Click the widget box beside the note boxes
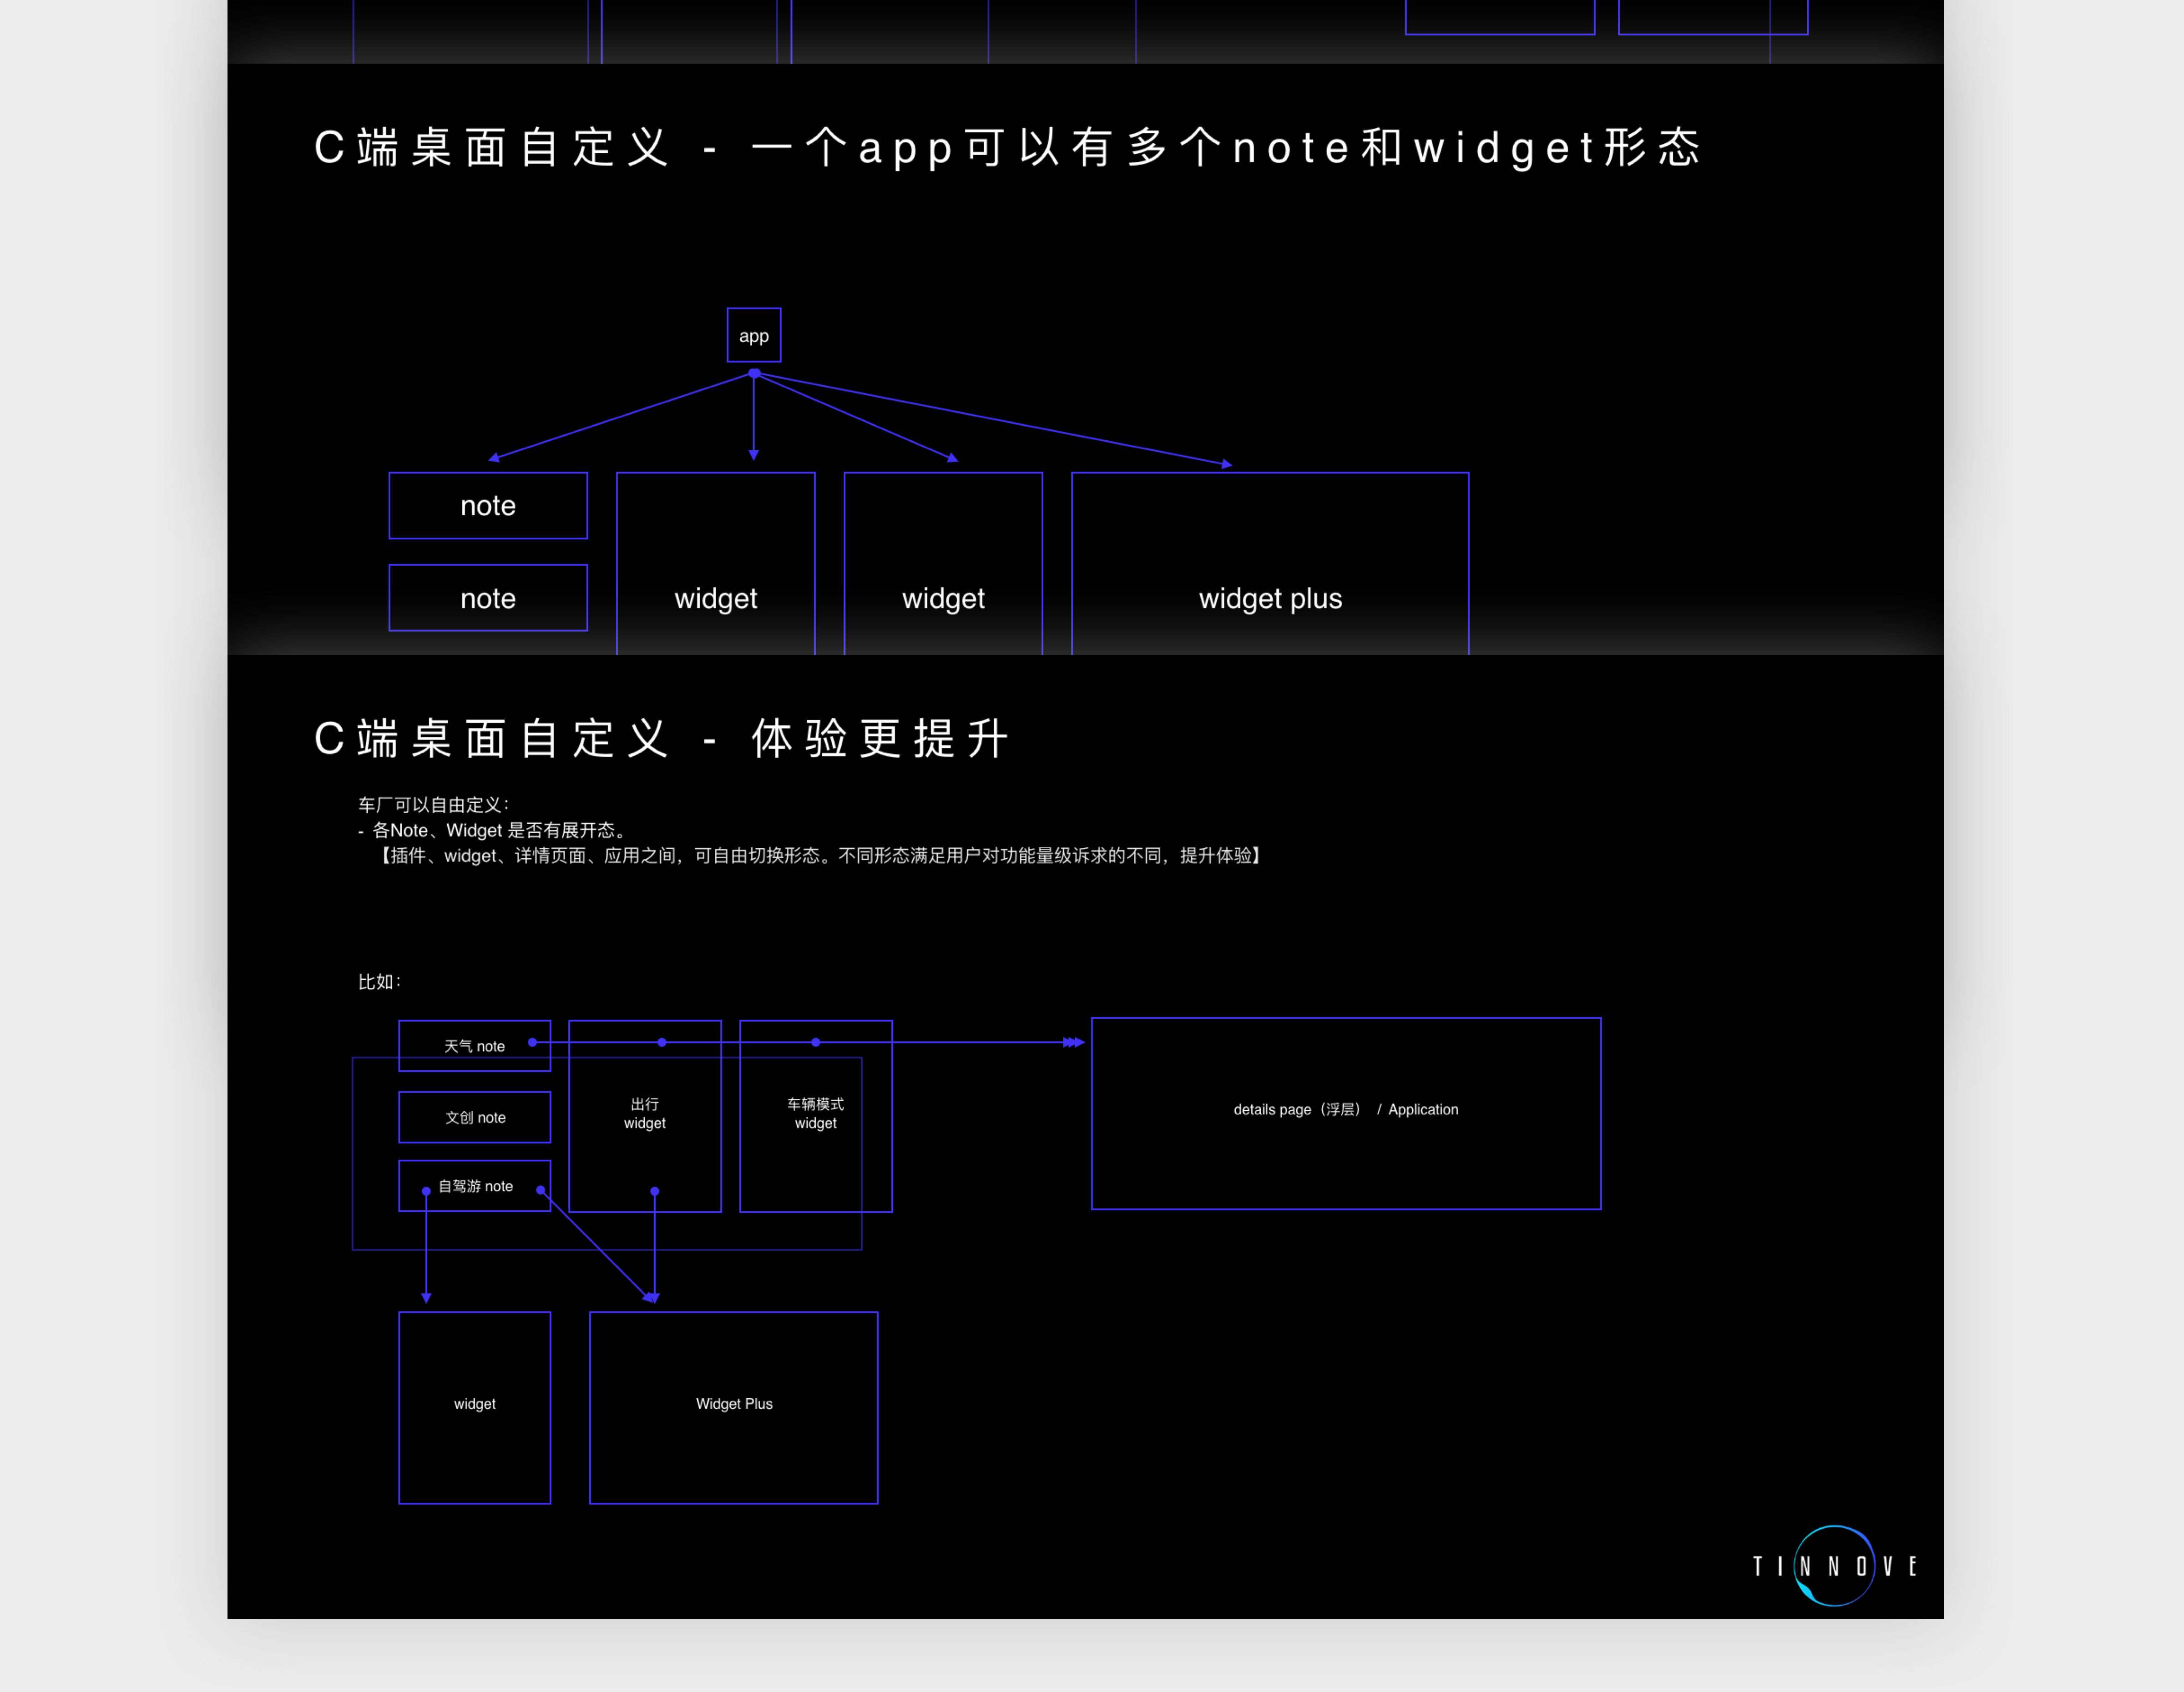 (716, 564)
